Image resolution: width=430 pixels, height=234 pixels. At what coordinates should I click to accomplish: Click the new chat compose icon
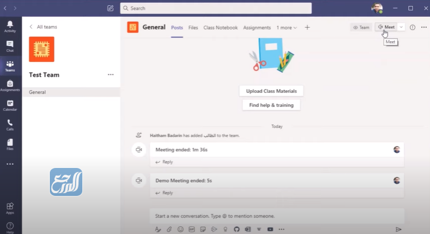[110, 8]
